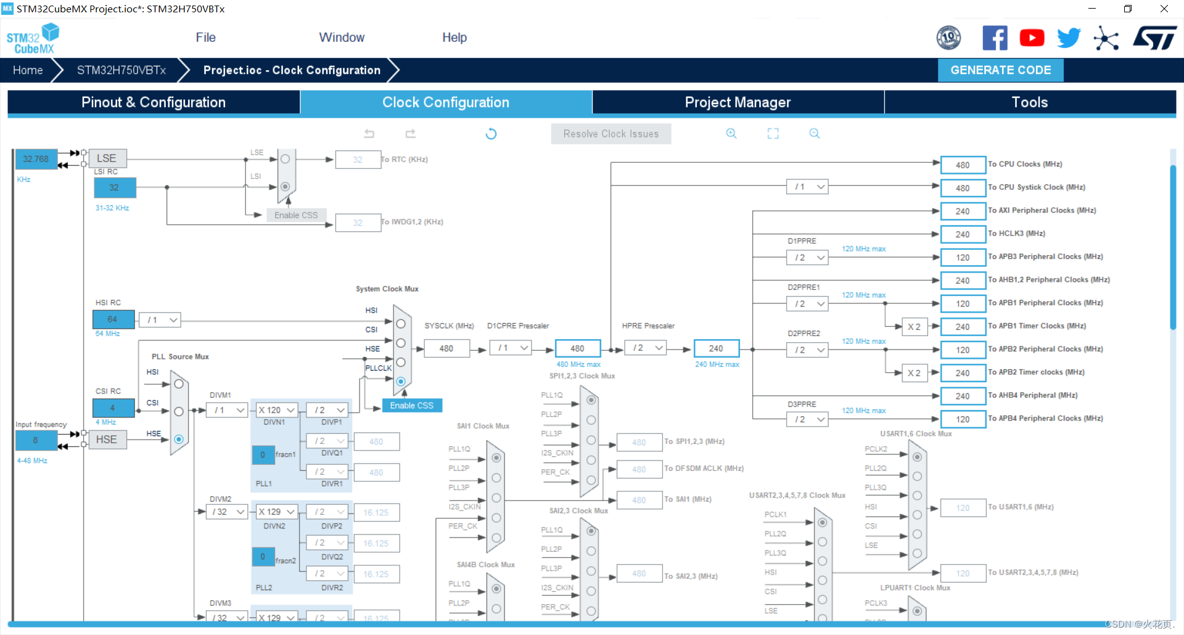1184x635 pixels.
Task: Open the DIVN1 X 120 dropdown
Action: point(277,410)
